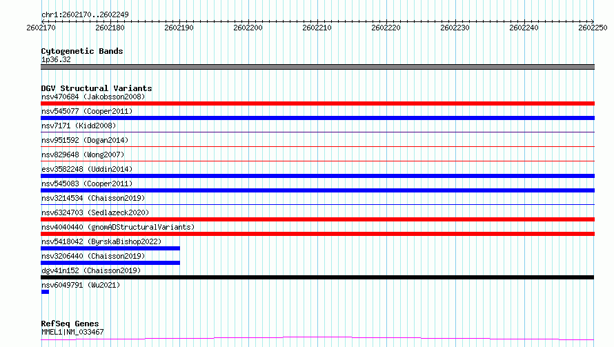
Task: Click label nsv4040440 (gnomADStructuralVariants)
Action: point(118,227)
